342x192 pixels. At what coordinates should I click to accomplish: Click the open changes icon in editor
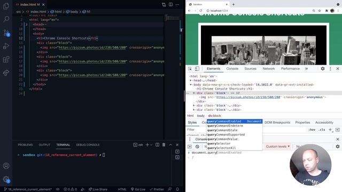click(x=164, y=5)
